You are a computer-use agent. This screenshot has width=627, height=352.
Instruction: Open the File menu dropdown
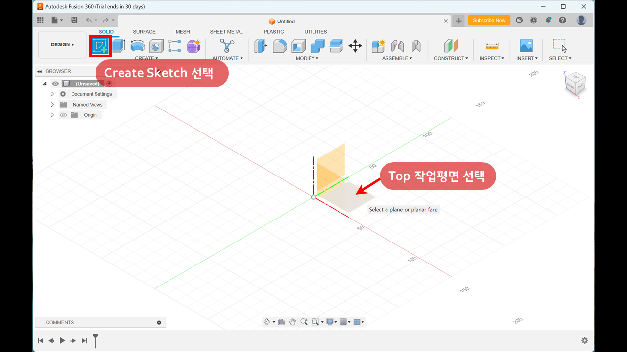57,20
